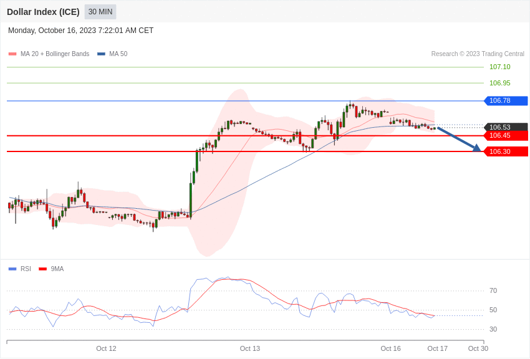Click the MA 20 + Bollinger Bands swatch
Image resolution: width=530 pixels, height=359 pixels.
12,54
